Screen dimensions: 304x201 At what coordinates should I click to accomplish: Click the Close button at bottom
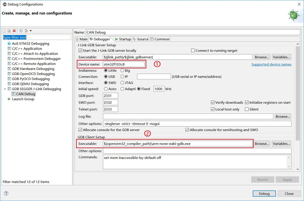pos(289,193)
